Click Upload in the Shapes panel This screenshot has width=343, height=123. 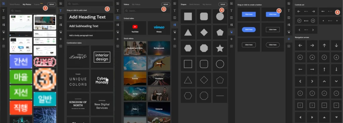tap(223, 4)
